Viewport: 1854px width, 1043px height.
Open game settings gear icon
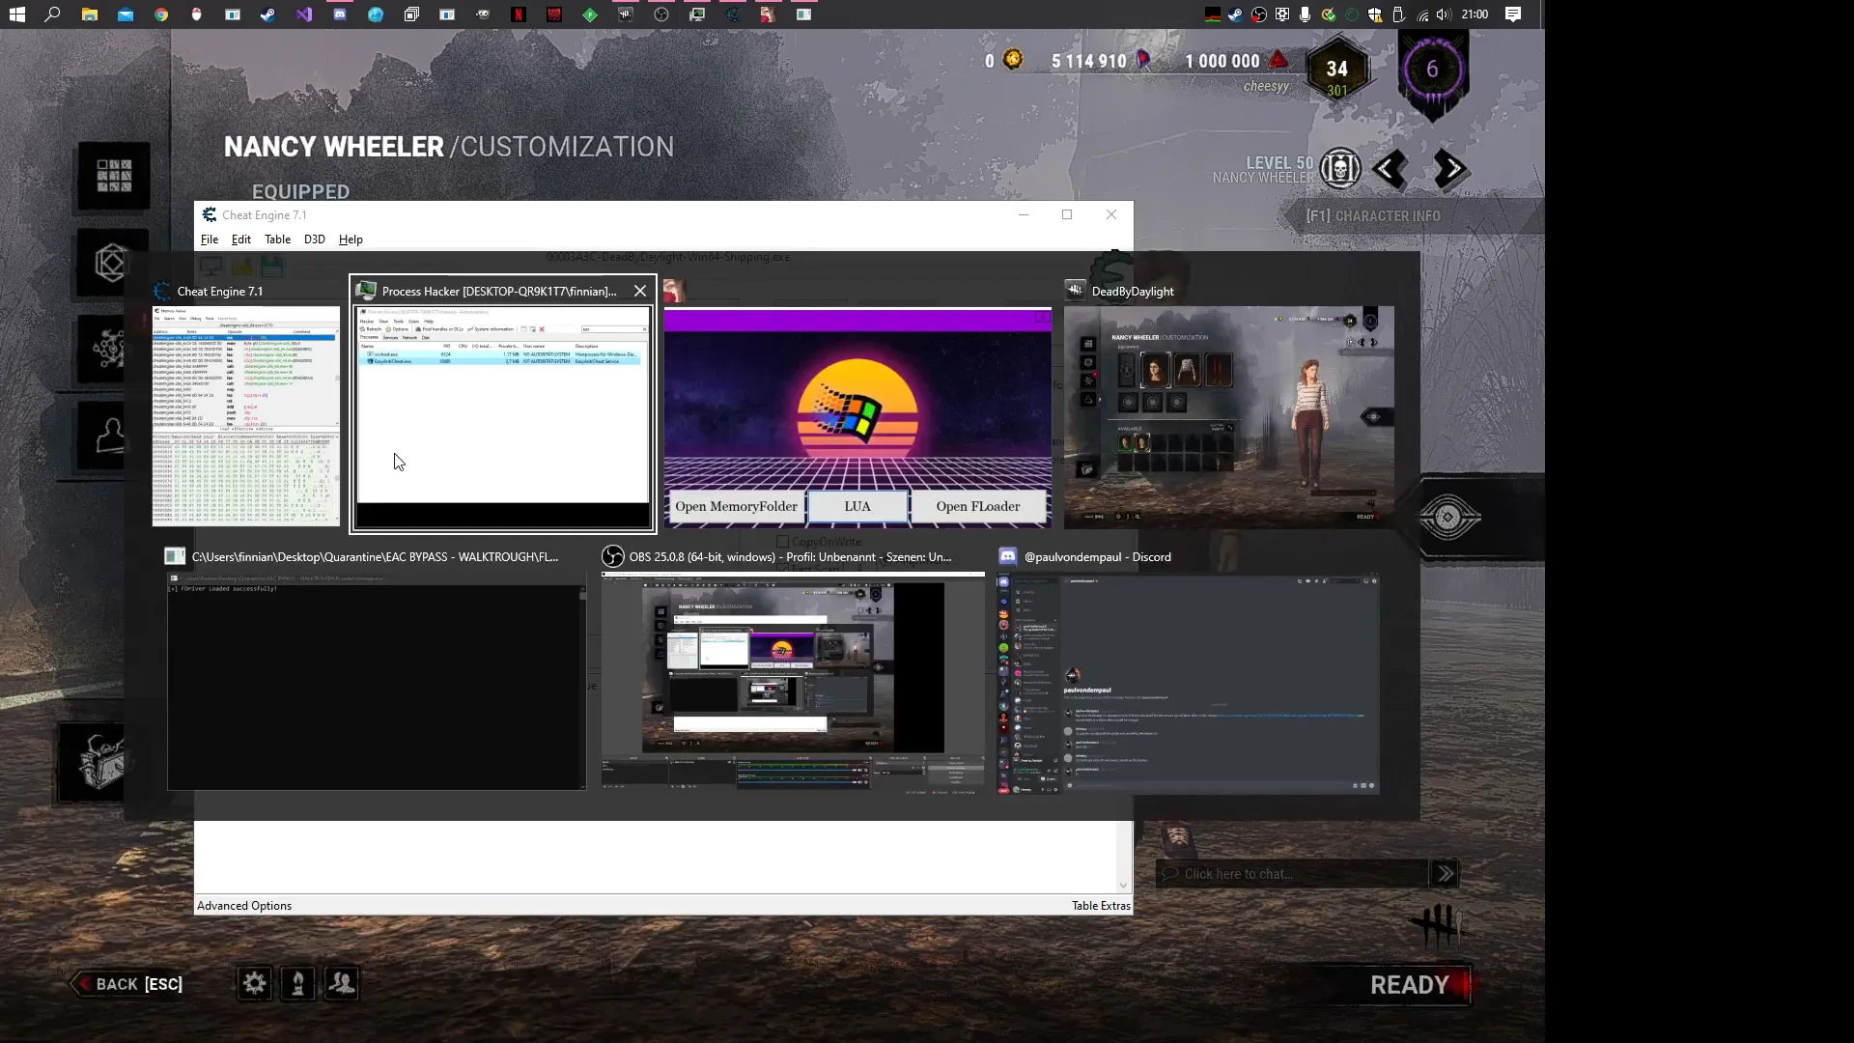pos(255,983)
